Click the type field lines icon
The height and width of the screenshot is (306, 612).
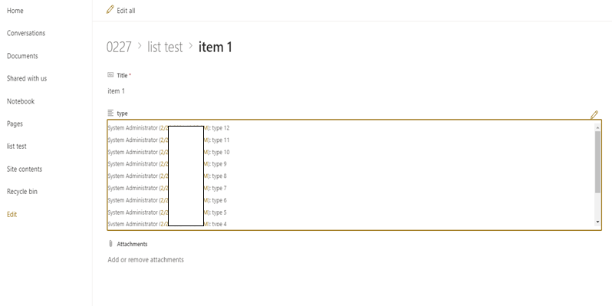click(x=110, y=114)
